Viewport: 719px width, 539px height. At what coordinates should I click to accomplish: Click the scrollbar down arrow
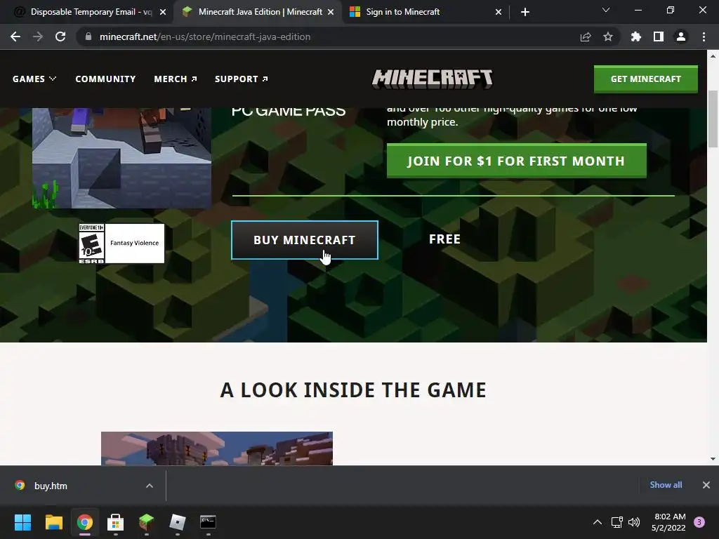[713, 459]
